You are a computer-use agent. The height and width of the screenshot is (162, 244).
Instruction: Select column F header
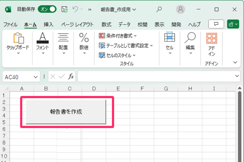pos(142,89)
